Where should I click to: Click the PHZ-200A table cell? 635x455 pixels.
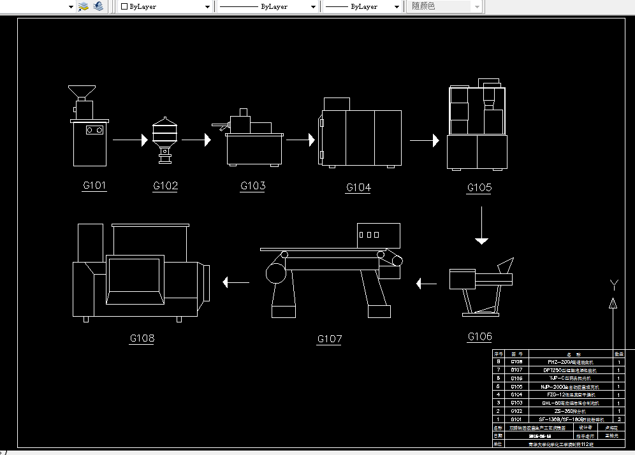(571, 362)
